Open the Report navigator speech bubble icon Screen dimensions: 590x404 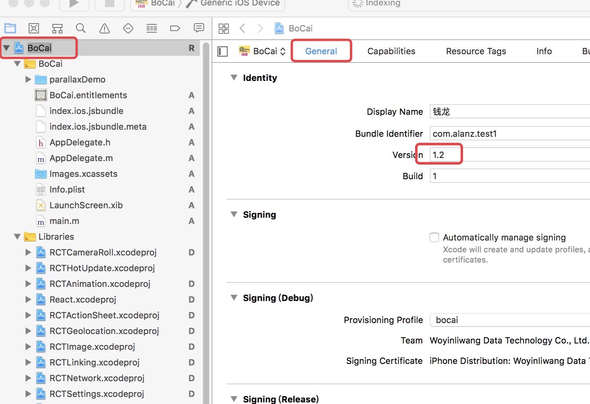(x=199, y=28)
